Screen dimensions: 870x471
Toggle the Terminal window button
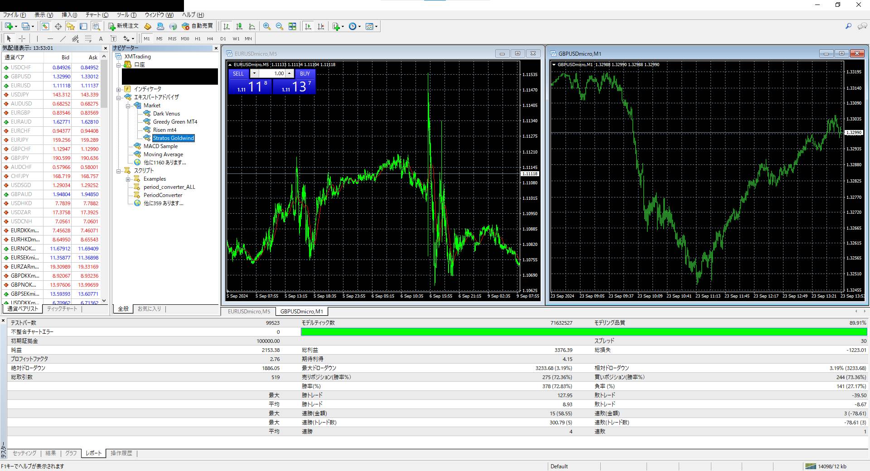(x=83, y=26)
